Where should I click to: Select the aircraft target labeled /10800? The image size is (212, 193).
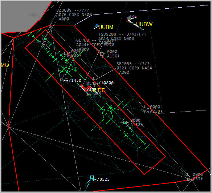[x=93, y=81]
